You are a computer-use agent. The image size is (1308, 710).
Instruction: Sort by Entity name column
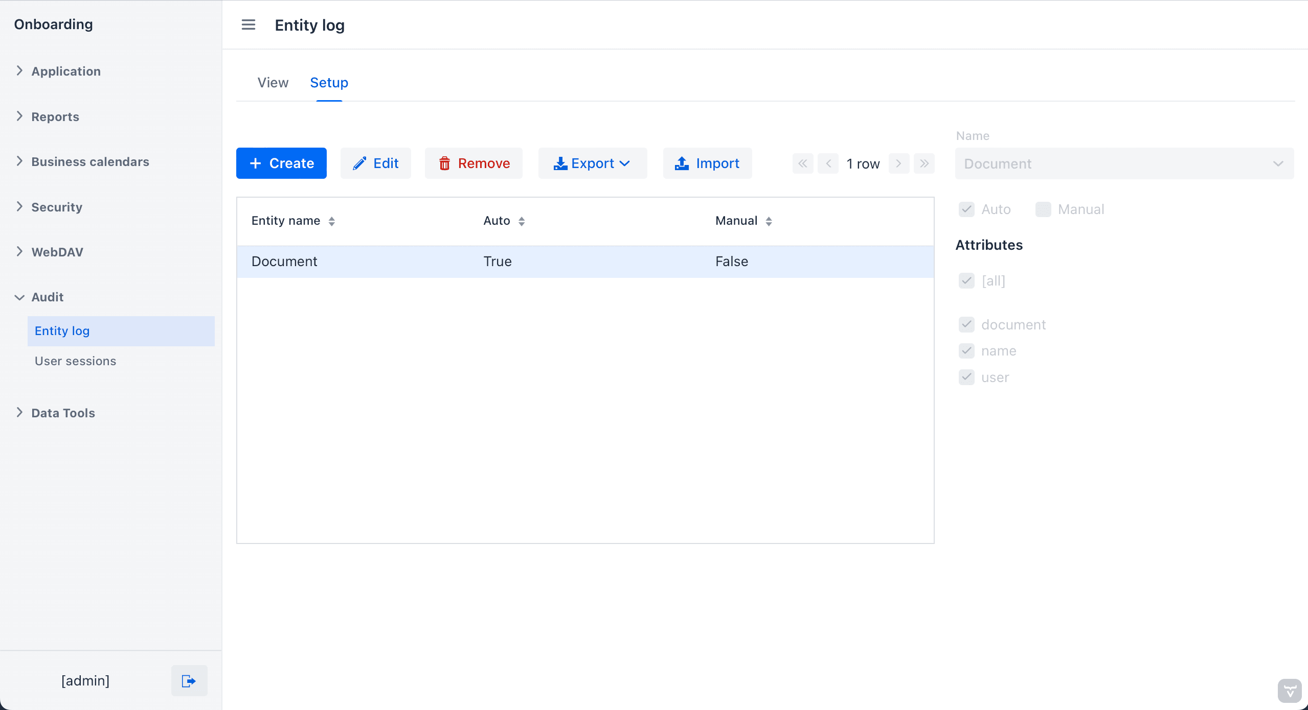[331, 221]
